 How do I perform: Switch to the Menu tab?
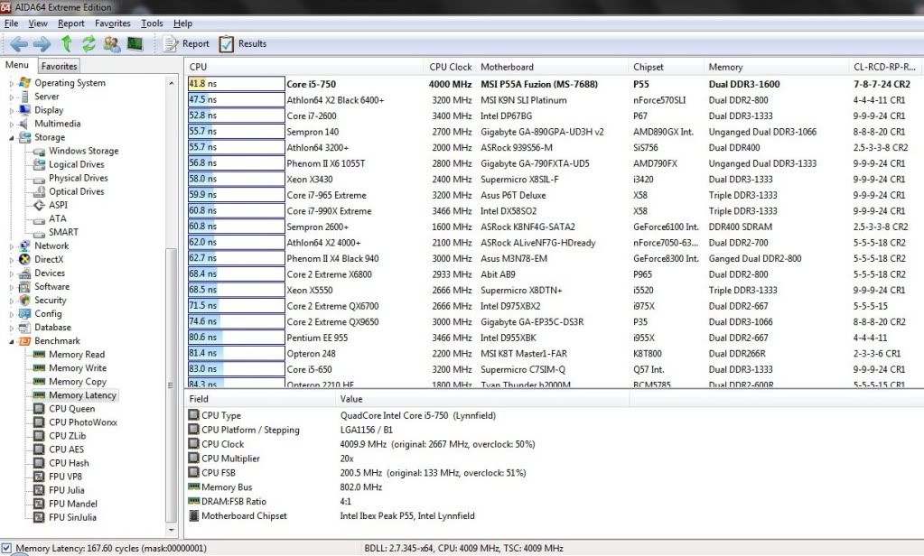[x=17, y=65]
